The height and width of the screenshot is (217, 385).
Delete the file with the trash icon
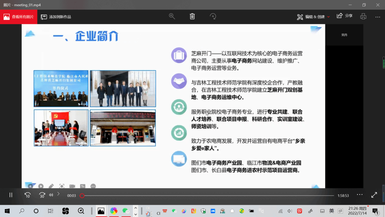pyautogui.click(x=192, y=16)
